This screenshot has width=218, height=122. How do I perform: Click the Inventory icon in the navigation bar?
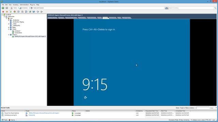(20, 8)
